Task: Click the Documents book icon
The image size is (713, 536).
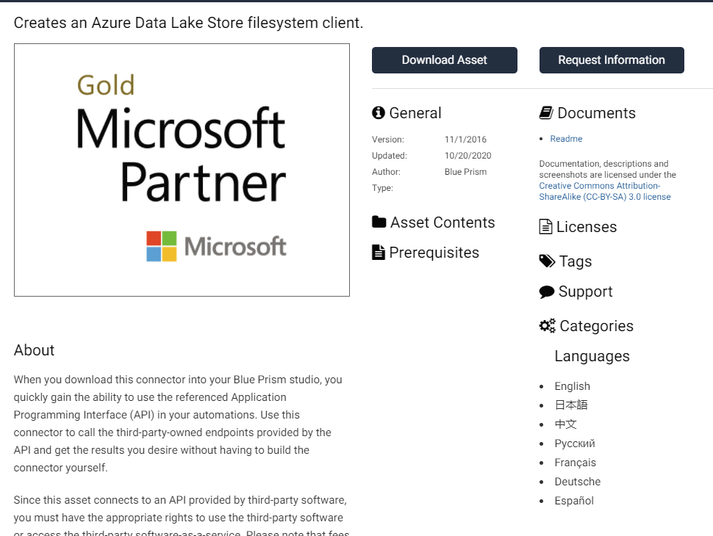Action: pyautogui.click(x=546, y=113)
